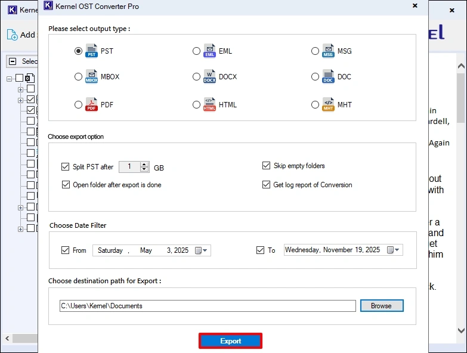Click the MSG file format icon
The width and height of the screenshot is (467, 353).
[x=328, y=51]
